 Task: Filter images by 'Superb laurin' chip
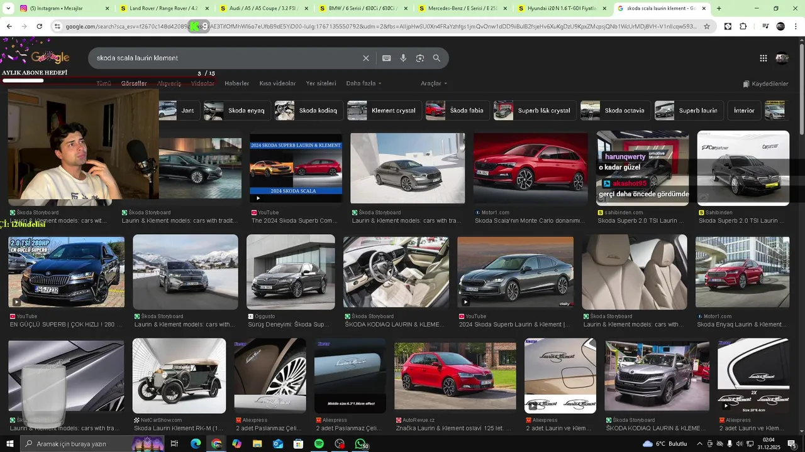pos(689,110)
